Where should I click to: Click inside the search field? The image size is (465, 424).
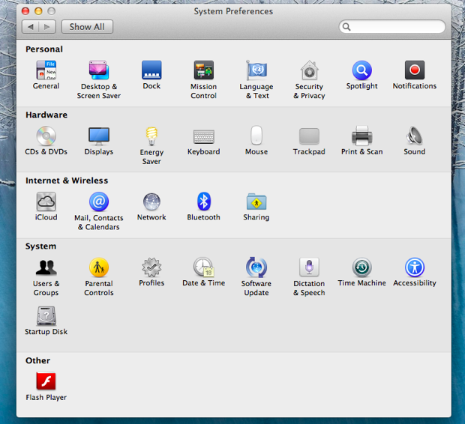click(392, 27)
